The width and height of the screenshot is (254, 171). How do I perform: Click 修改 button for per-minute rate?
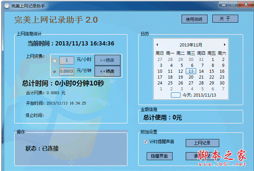click(x=107, y=71)
